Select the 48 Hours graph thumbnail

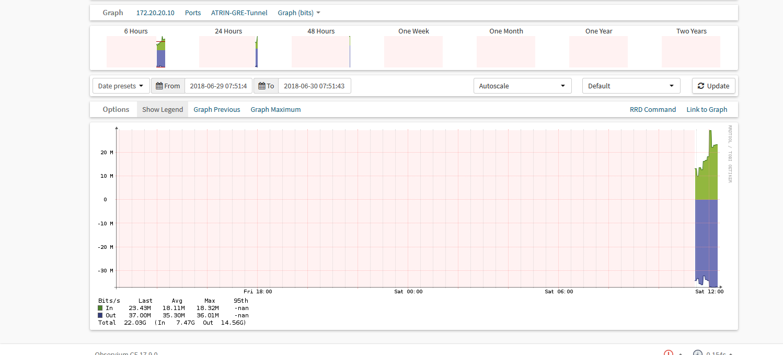pyautogui.click(x=321, y=52)
